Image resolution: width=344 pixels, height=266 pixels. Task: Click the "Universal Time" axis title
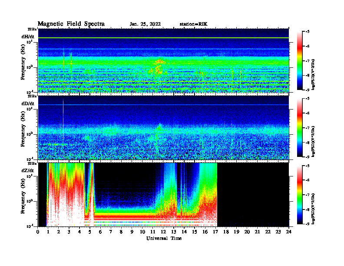(164, 238)
